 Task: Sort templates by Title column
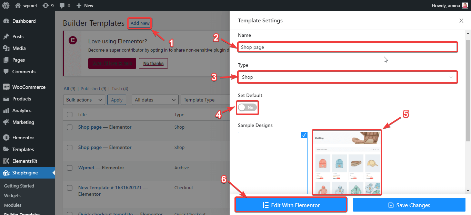pos(82,115)
